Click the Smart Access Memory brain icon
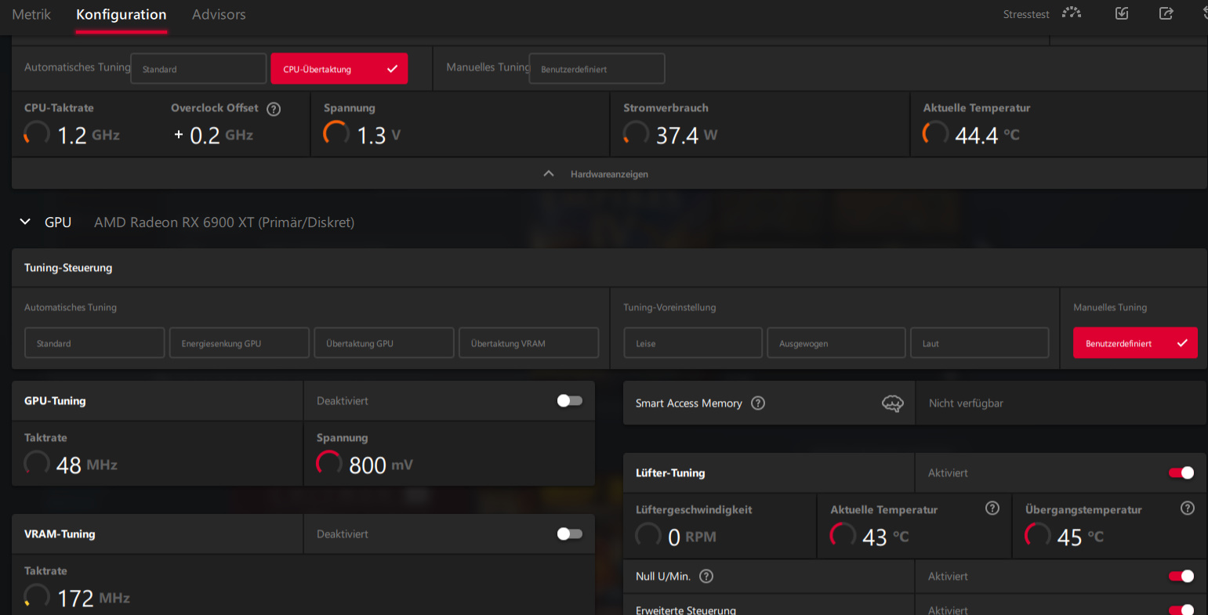Screen dimensions: 1208x615 click(893, 403)
